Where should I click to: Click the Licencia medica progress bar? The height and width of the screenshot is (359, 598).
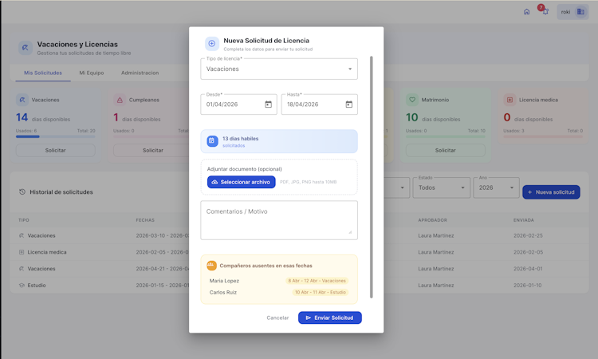(543, 136)
